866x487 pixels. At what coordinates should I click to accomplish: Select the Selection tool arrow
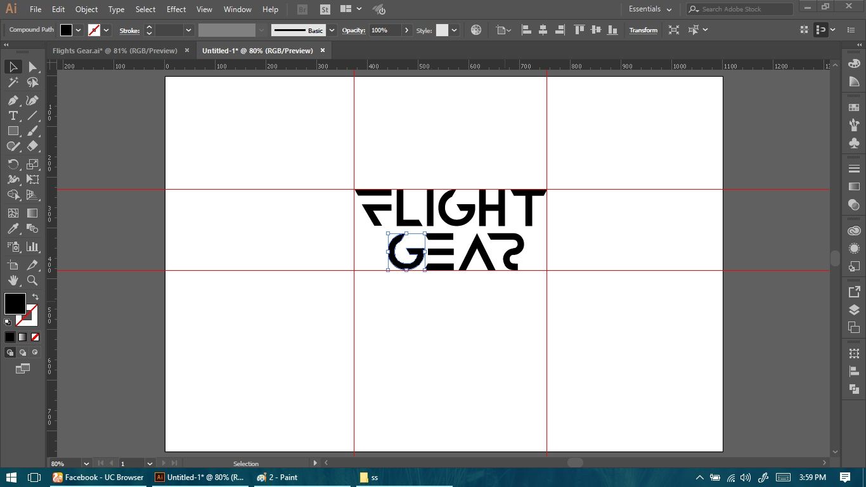pos(13,67)
